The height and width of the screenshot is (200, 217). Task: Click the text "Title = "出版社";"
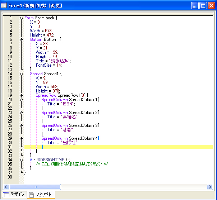point(63,143)
